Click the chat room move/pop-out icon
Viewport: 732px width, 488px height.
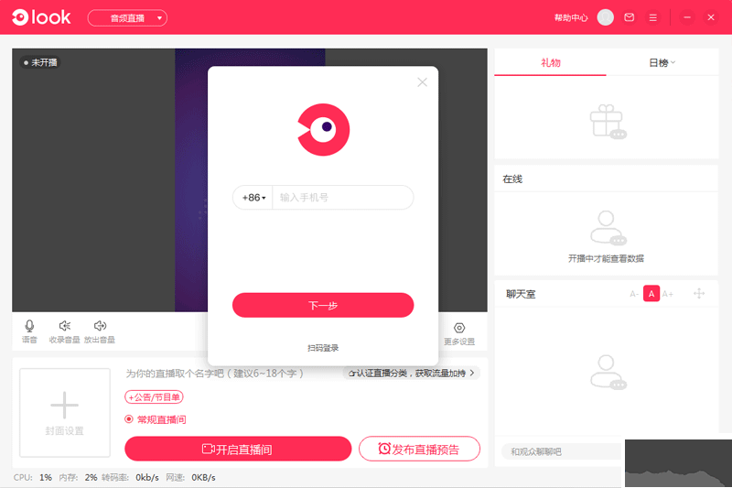[x=699, y=293]
